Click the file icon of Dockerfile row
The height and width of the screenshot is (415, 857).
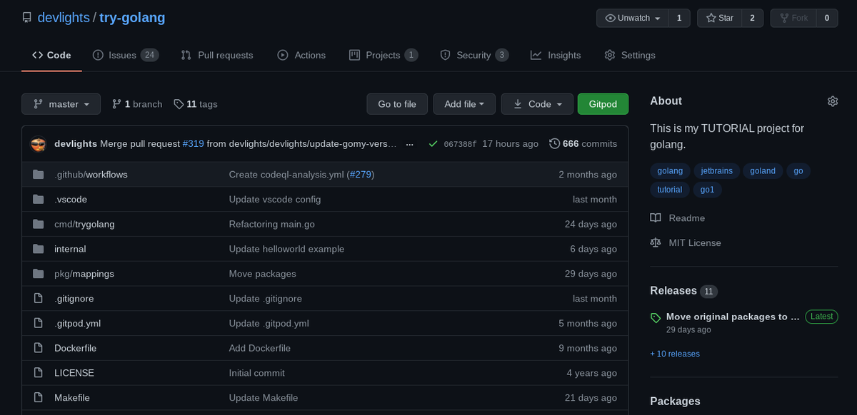[x=39, y=349]
